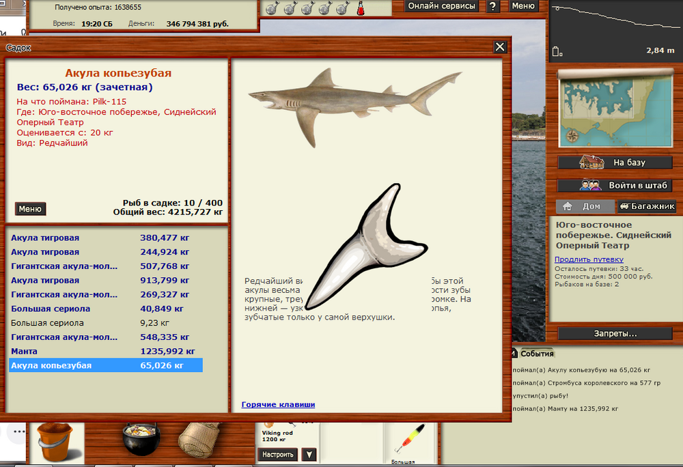Click the Продлить путевку link
The height and width of the screenshot is (467, 683).
[588, 259]
